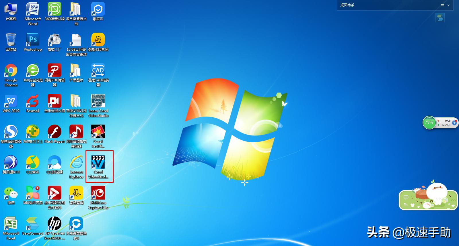Toggle the punctuation mode on input bar
The width and height of the screenshot is (459, 246).
(x=406, y=204)
